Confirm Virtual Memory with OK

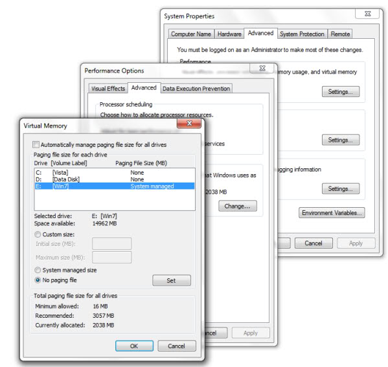tap(134, 346)
